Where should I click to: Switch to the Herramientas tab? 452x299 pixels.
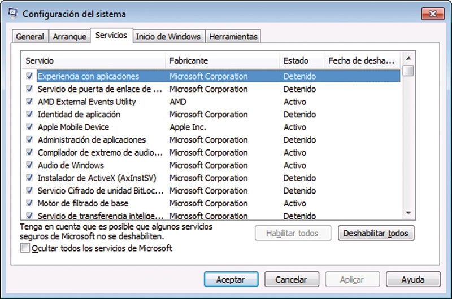[233, 37]
